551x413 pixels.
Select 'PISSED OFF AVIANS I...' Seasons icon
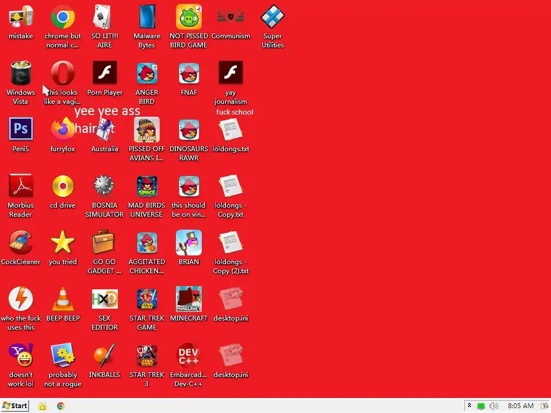click(x=146, y=130)
